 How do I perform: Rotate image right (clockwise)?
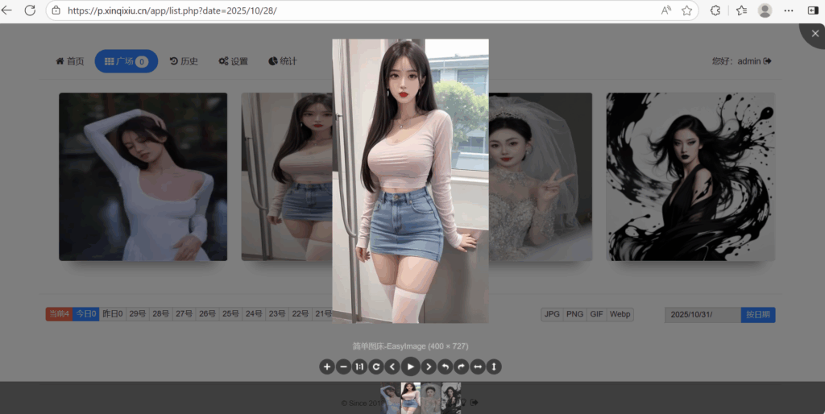[462, 366]
